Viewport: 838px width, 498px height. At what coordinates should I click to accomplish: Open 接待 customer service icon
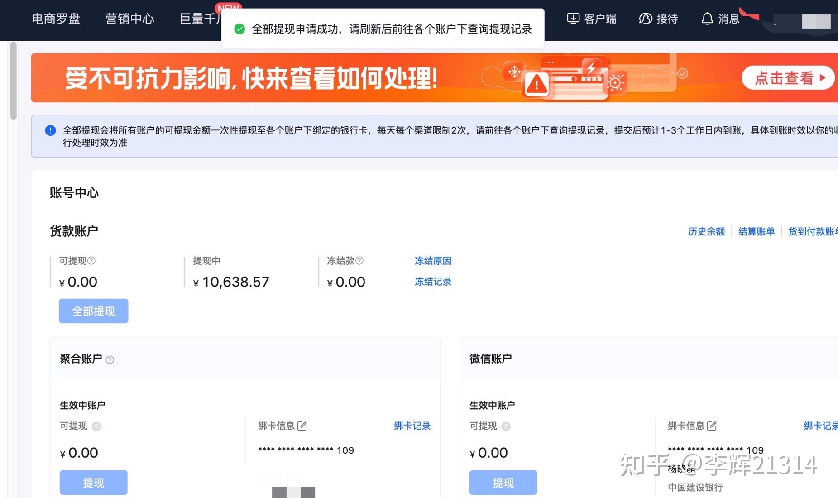[645, 19]
